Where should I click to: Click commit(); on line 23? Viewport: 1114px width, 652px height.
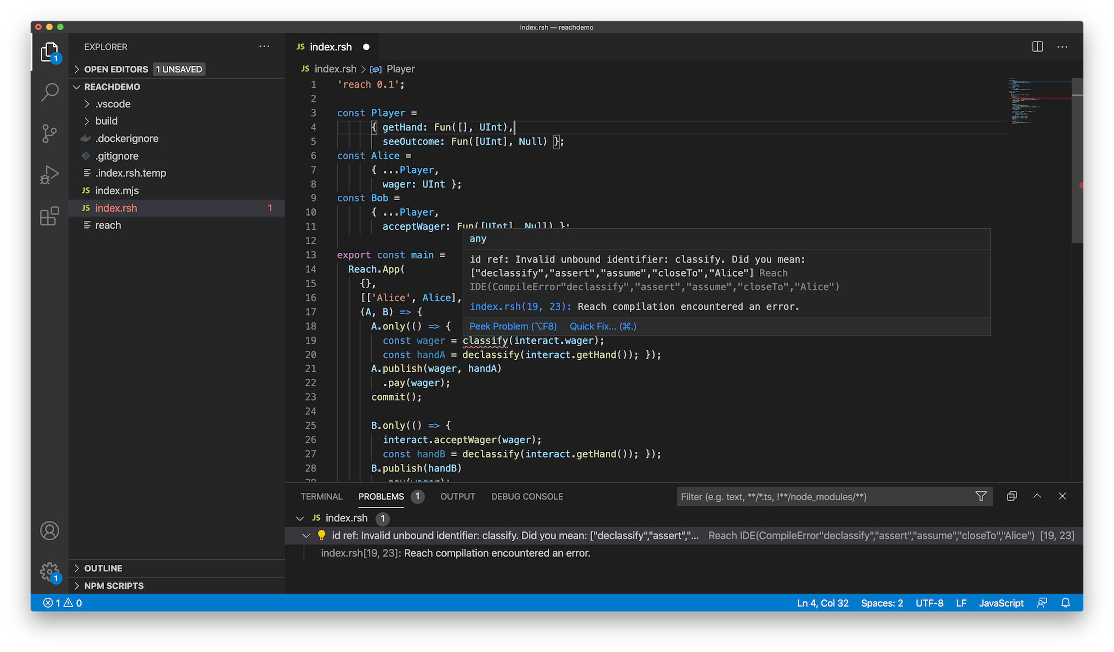(x=396, y=397)
